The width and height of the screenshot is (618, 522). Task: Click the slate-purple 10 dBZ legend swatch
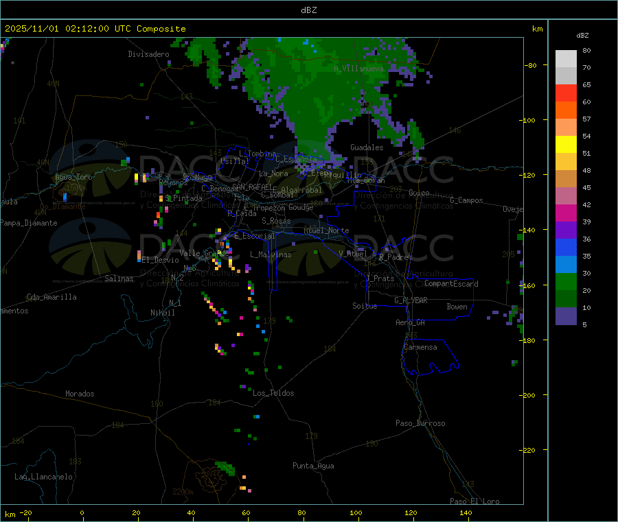pos(566,316)
